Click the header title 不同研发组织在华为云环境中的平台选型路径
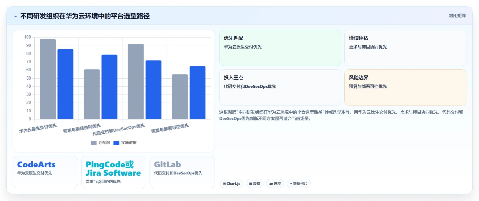Screen dimensions: 479x201 [85, 16]
